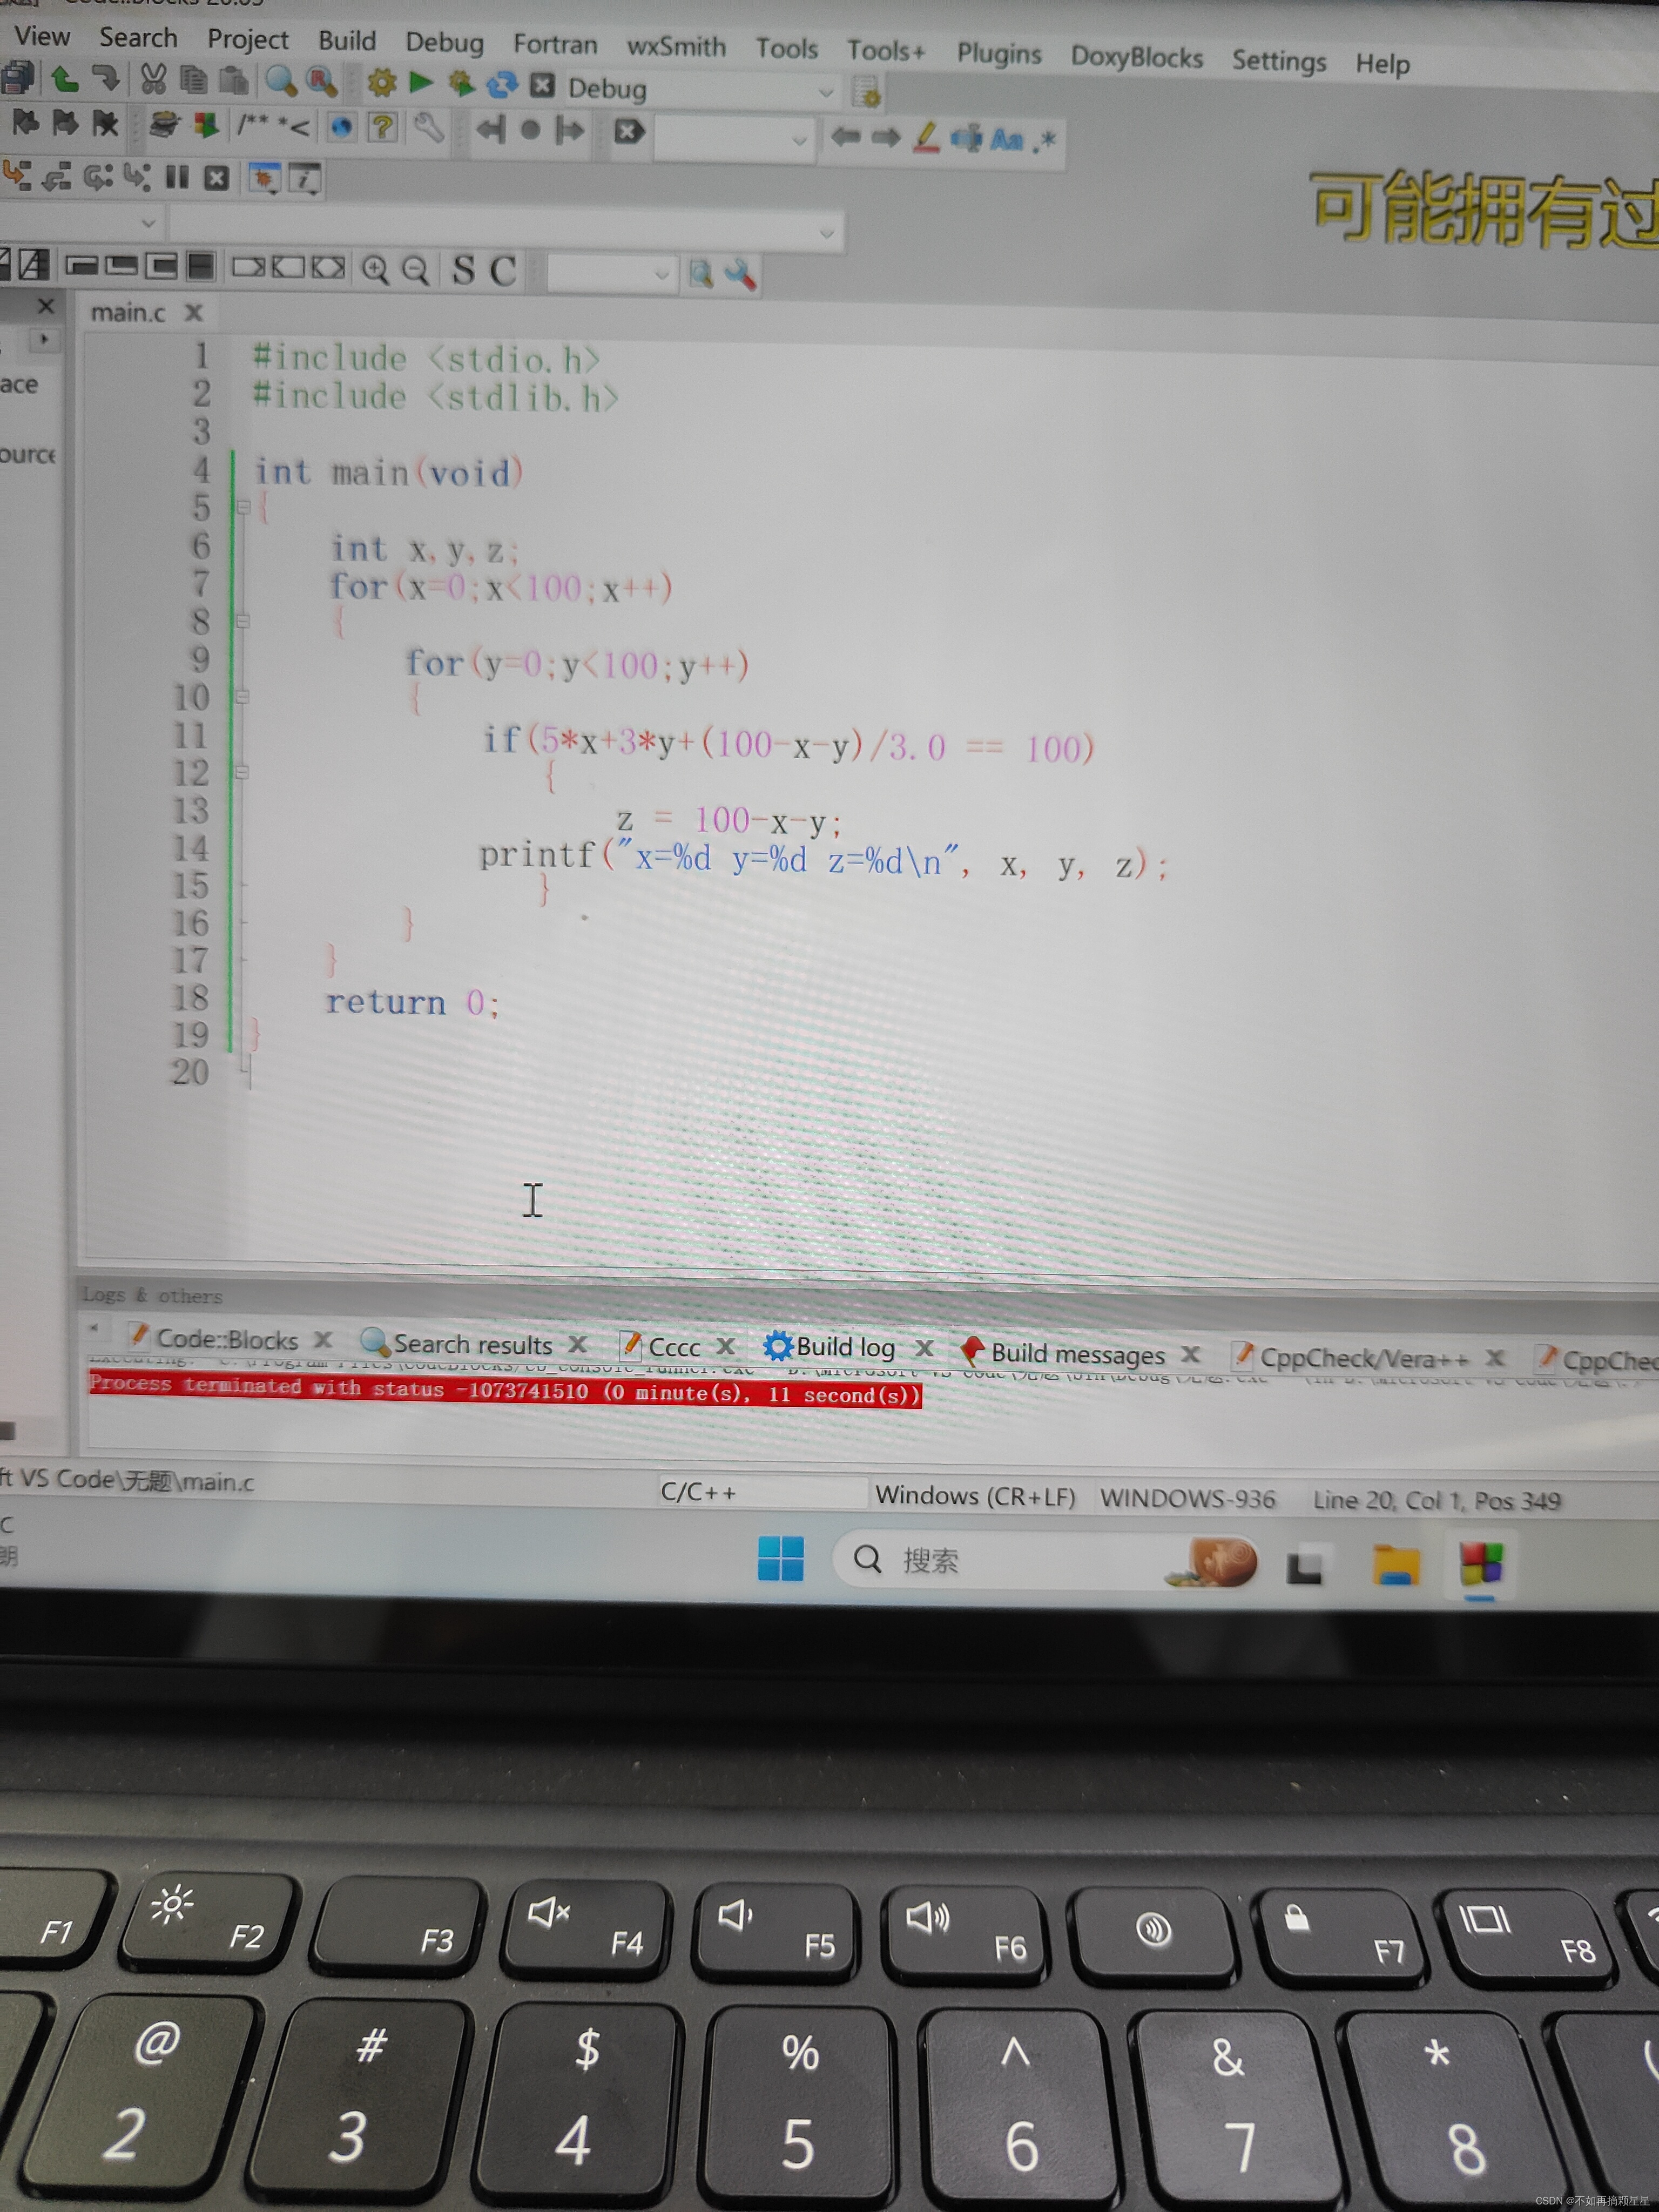Click the Find magnifier icon

click(281, 81)
